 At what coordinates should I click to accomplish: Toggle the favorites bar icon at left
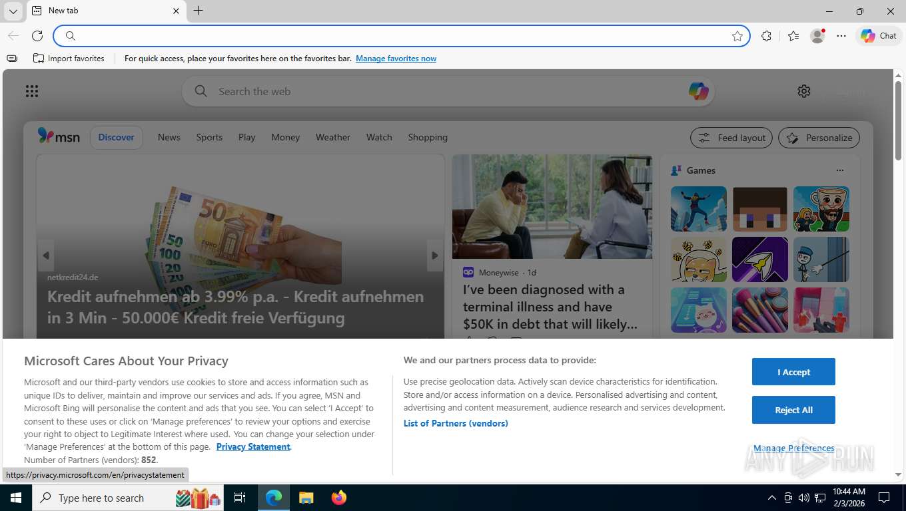pyautogui.click(x=12, y=59)
